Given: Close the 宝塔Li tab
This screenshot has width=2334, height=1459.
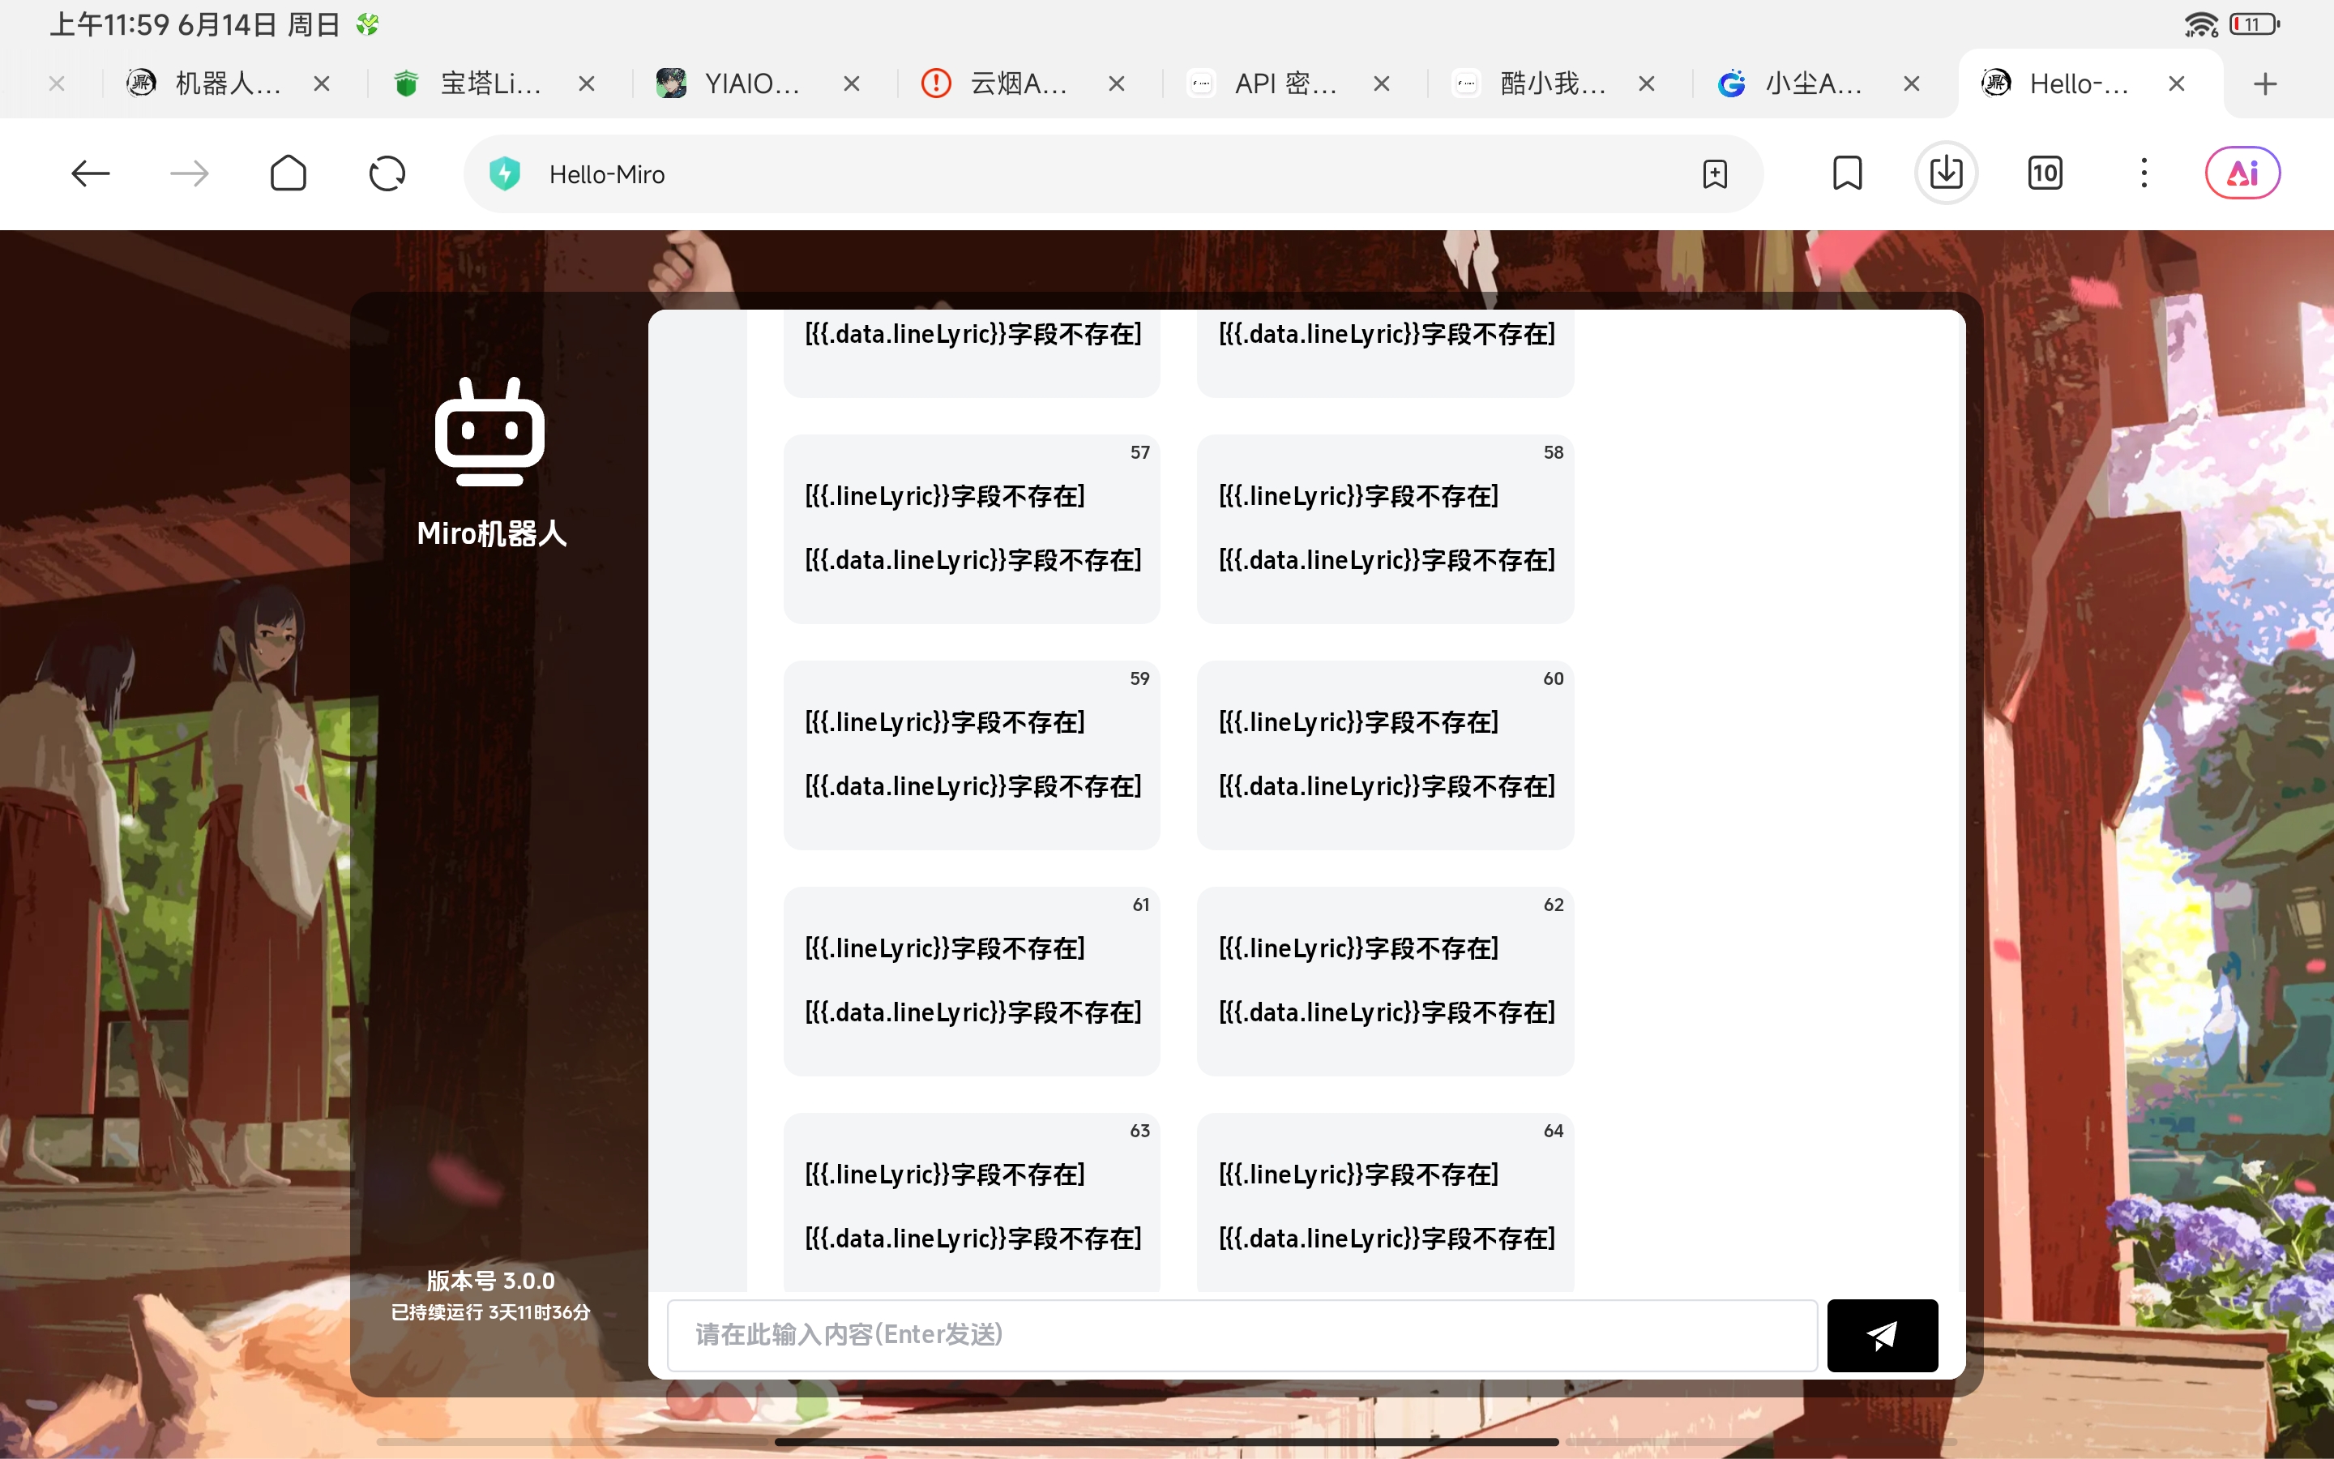Looking at the screenshot, I should tap(587, 84).
